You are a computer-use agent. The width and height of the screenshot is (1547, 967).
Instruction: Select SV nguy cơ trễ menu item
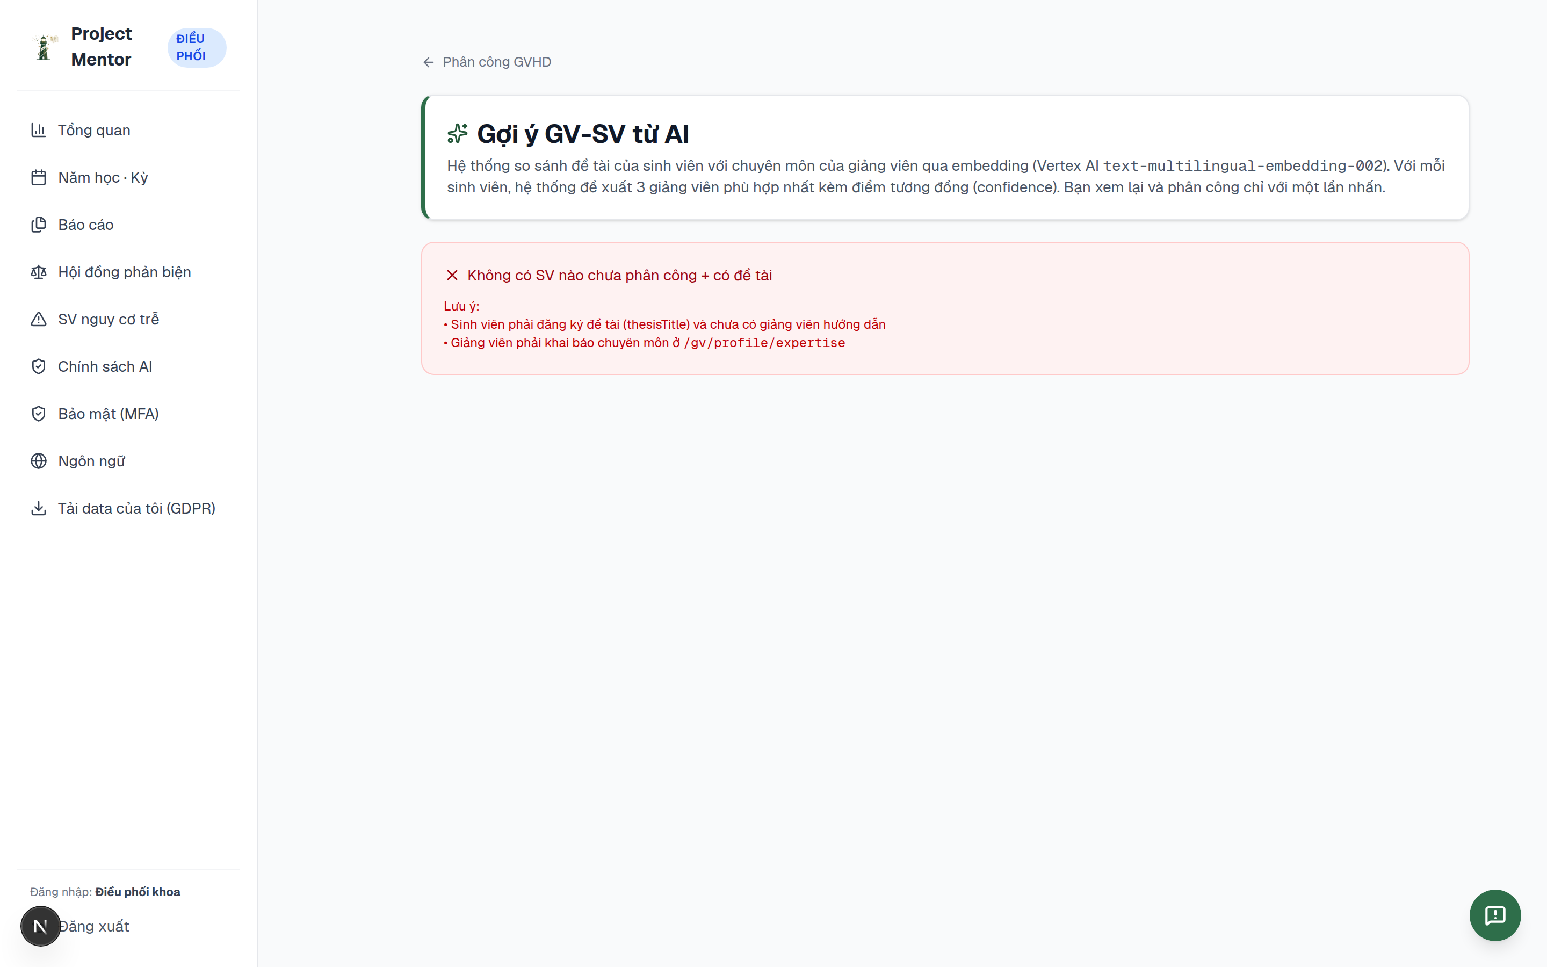(x=128, y=320)
